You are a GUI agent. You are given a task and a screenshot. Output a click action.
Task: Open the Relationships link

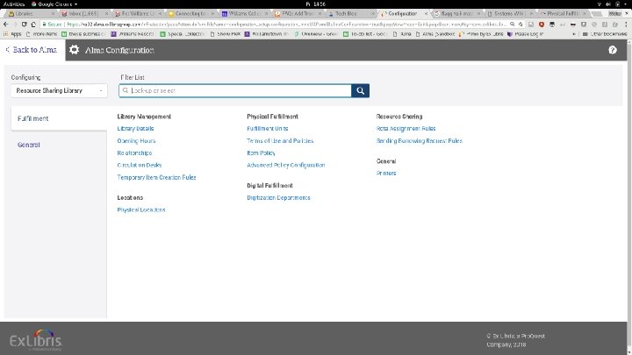pos(134,153)
